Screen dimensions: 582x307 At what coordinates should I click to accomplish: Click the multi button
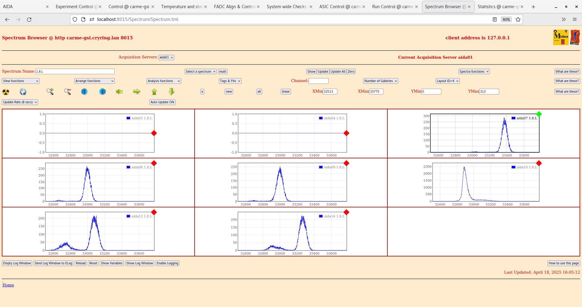tap(223, 71)
